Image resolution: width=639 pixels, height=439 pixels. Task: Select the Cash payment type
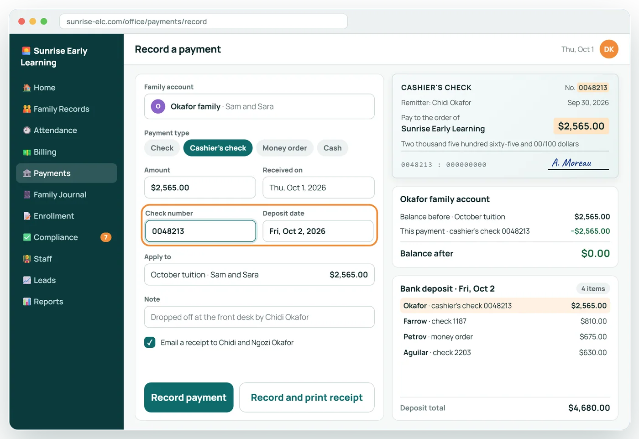(332, 148)
